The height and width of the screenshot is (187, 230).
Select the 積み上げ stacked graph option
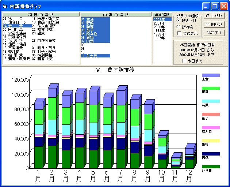[178, 20]
